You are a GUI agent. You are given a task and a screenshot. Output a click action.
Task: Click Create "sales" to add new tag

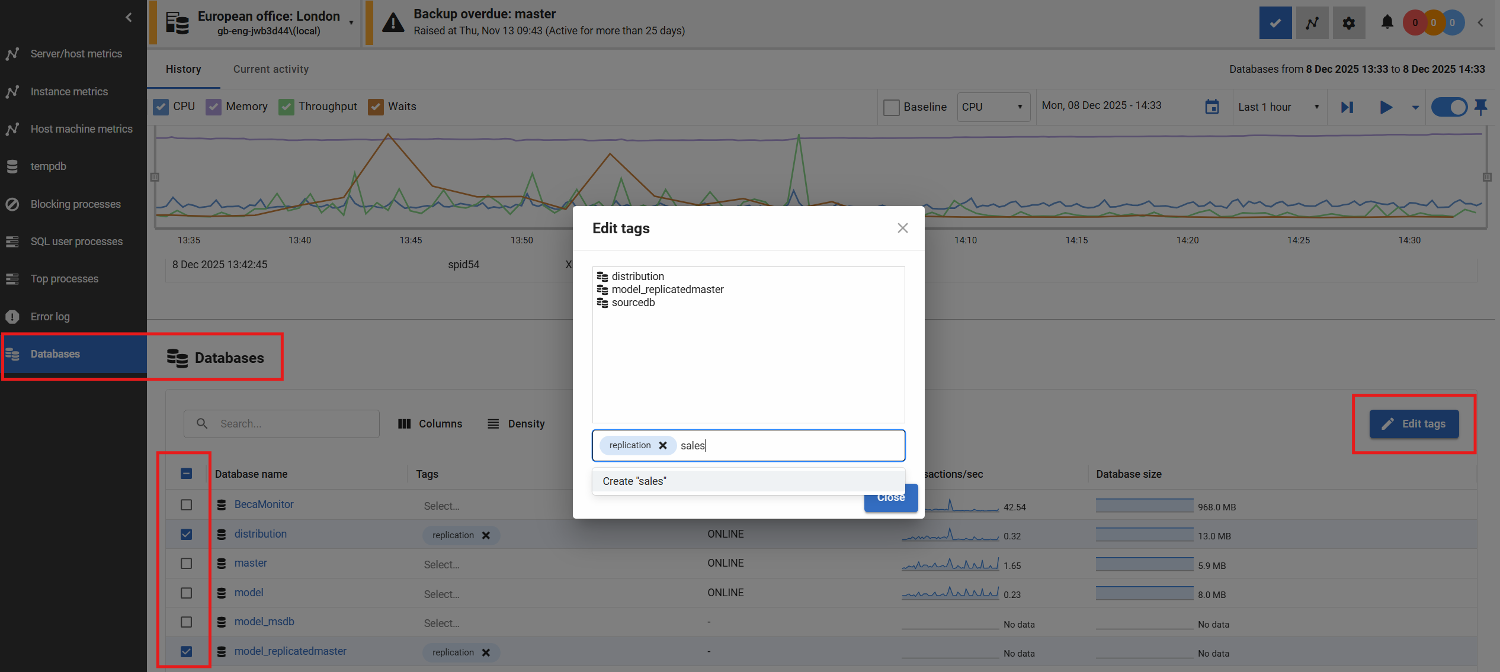[634, 481]
